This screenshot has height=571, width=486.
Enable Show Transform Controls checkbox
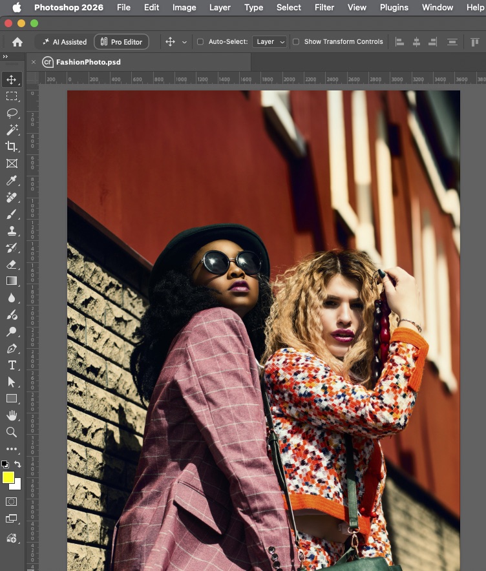click(296, 42)
